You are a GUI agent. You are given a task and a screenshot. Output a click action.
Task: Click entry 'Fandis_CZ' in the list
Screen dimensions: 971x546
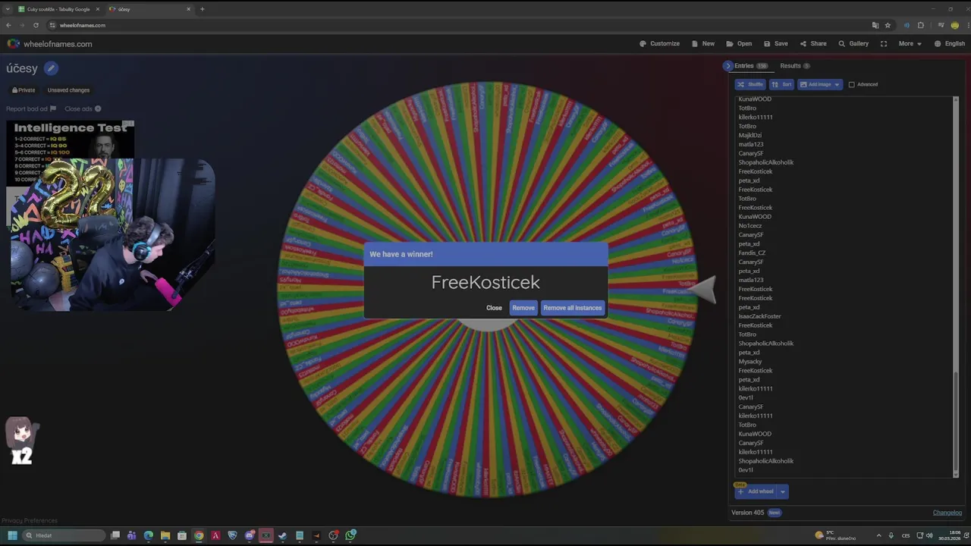click(x=752, y=253)
